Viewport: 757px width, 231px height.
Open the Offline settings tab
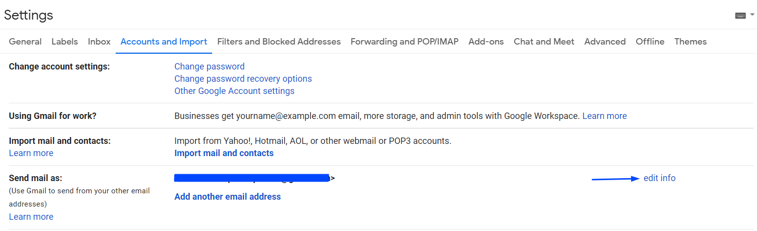(650, 42)
